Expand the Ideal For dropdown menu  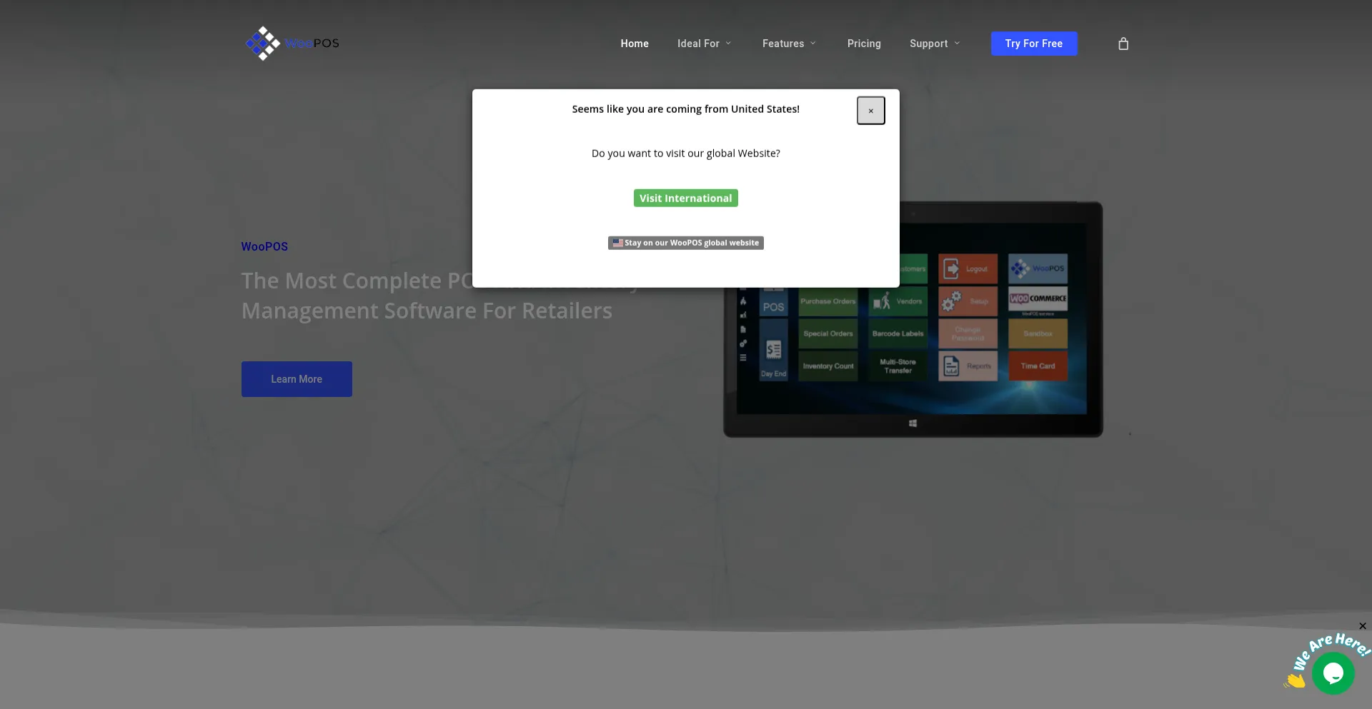point(705,44)
